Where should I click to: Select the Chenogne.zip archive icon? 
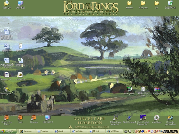(x=157, y=90)
